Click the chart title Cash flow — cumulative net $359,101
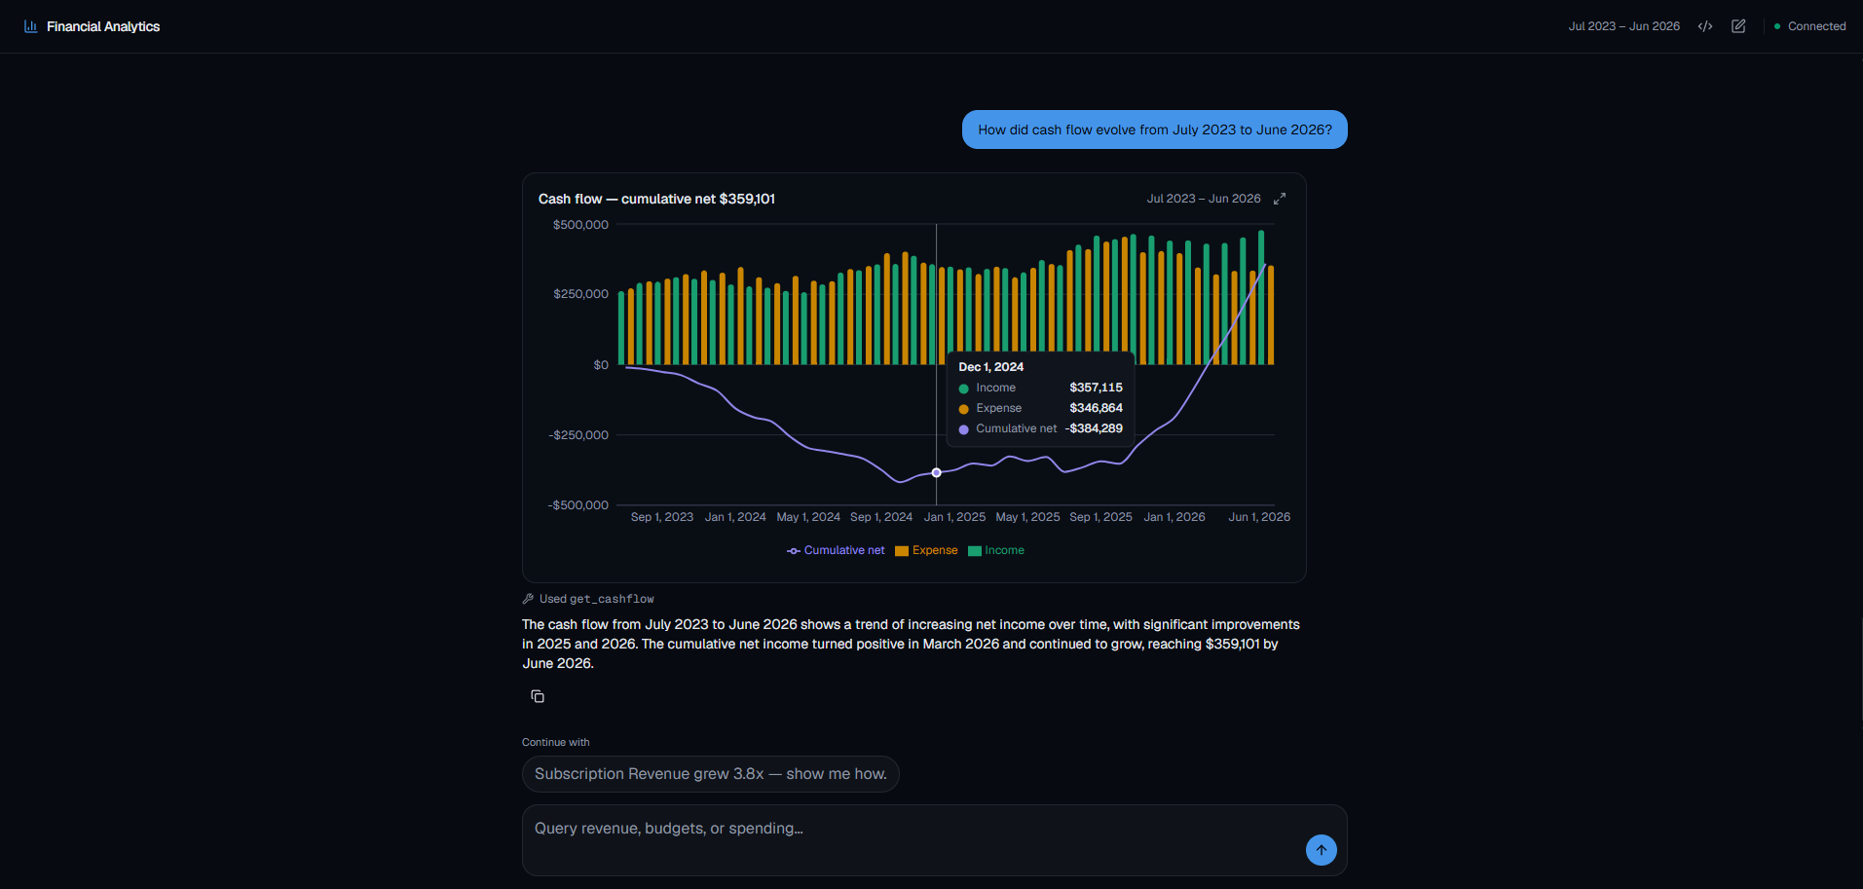 (656, 199)
